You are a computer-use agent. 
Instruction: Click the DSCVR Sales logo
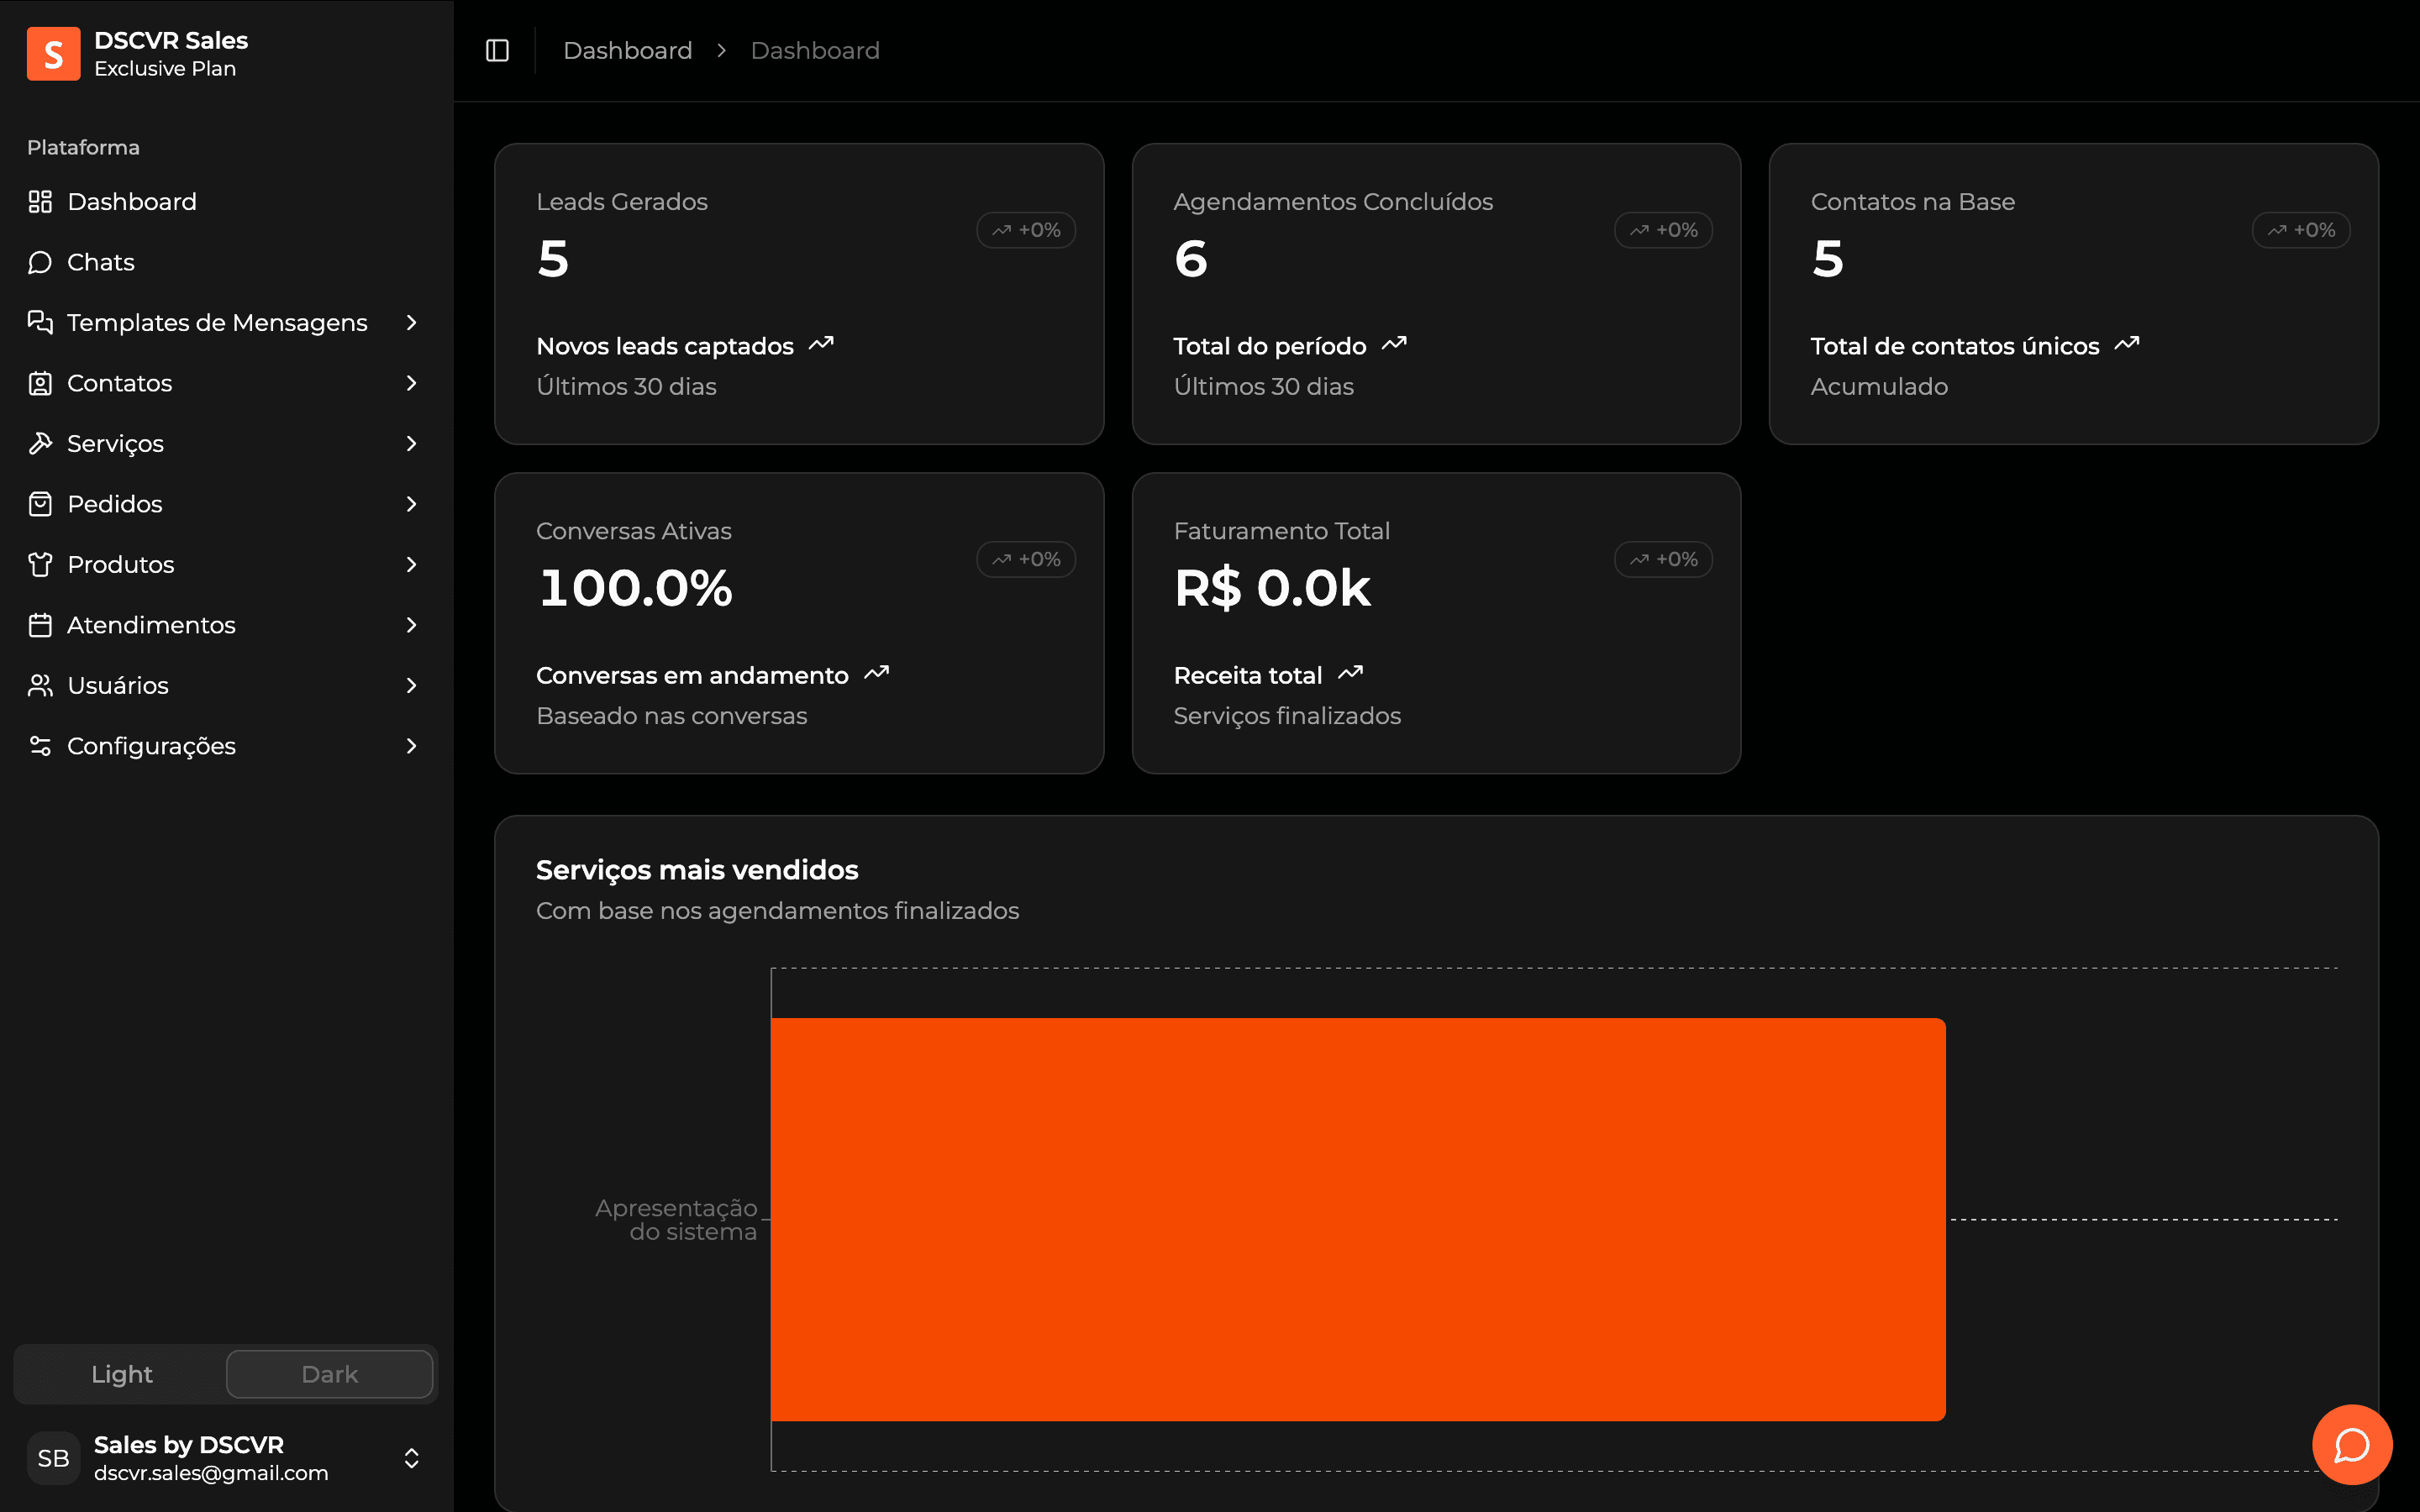click(54, 53)
